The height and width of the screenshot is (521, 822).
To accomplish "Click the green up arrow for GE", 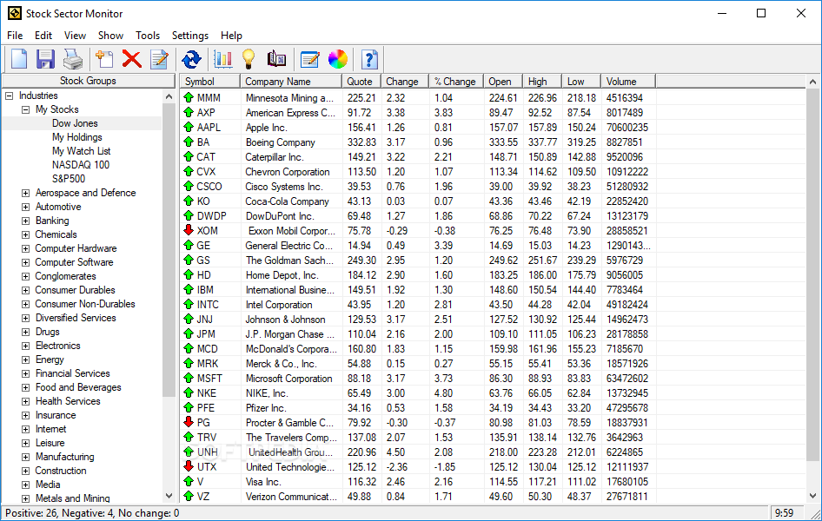I will [189, 245].
